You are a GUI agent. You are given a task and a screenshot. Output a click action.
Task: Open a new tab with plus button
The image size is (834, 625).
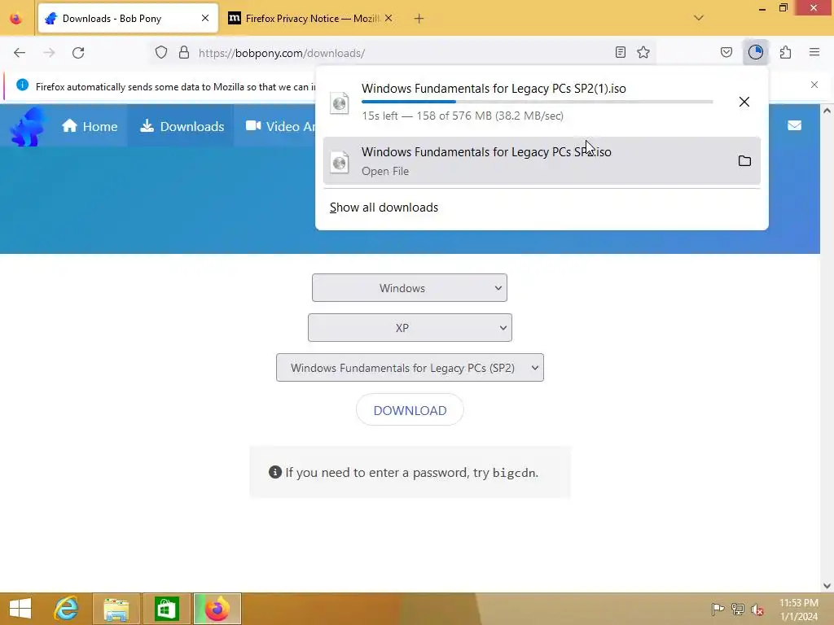point(419,19)
